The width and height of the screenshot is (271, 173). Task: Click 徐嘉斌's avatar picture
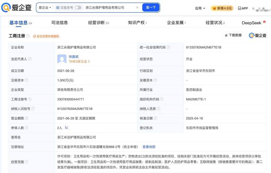tap(61, 59)
